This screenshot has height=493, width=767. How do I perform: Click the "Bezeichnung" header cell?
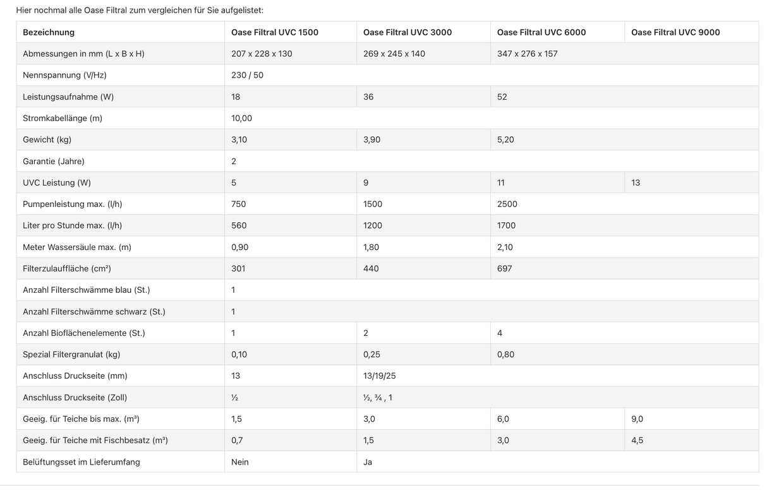[49, 32]
